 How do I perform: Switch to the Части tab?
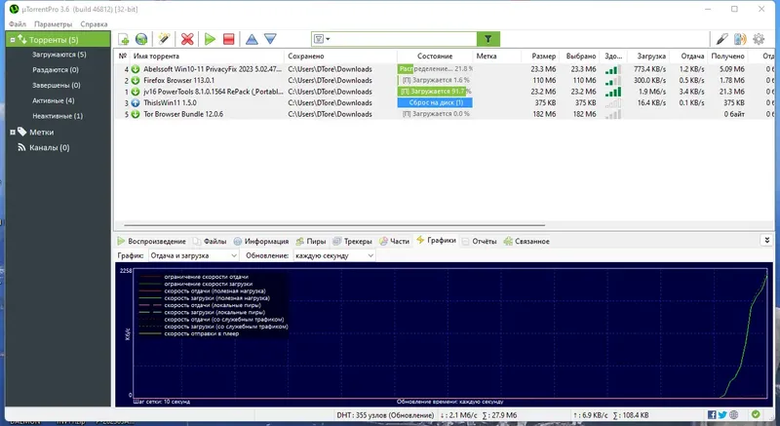394,241
